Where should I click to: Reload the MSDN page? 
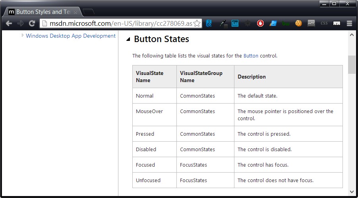32,23
